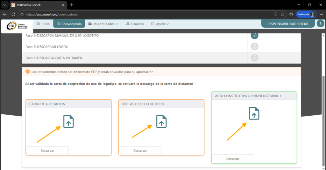Click the browser zoom magnifier icon

(x=275, y=14)
